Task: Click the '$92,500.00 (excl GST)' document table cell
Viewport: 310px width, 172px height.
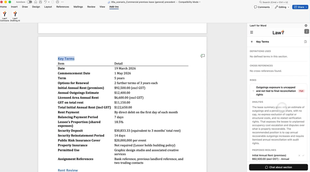Action: click(130, 88)
